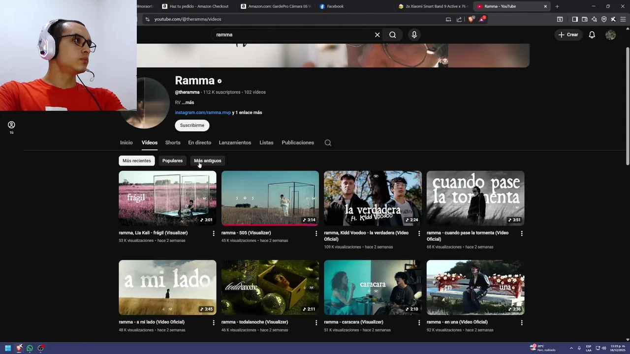Open a new browser tab
Viewport: 630px width, 354px height.
tap(557, 6)
